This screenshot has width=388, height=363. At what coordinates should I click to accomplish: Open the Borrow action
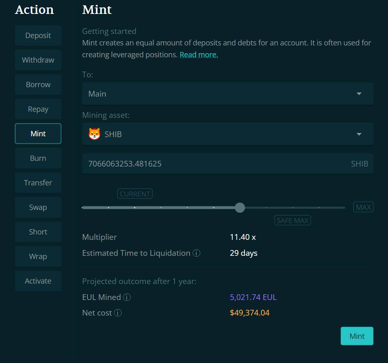pyautogui.click(x=38, y=85)
